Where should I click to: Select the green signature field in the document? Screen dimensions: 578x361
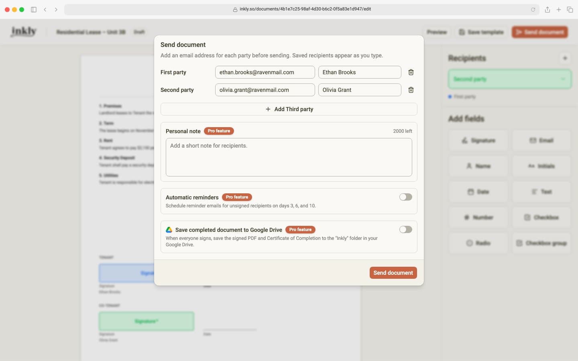pos(147,321)
